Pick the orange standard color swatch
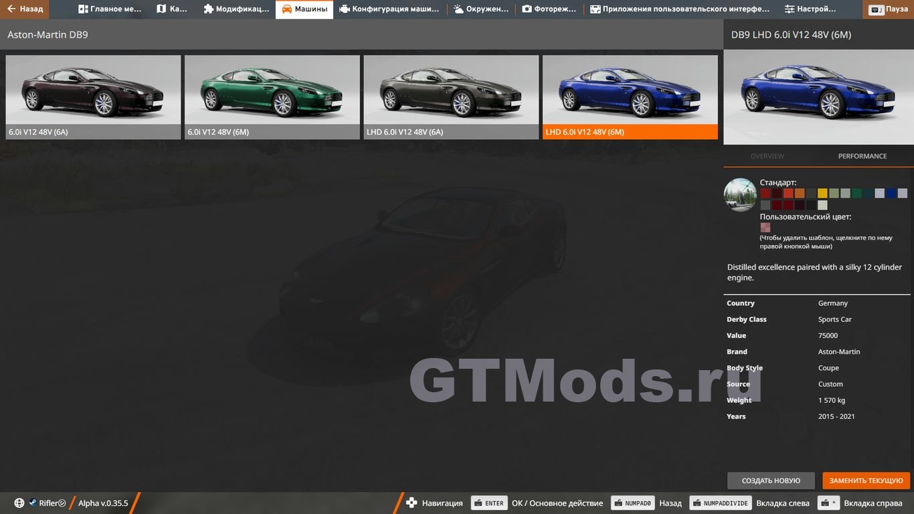 pos(800,193)
